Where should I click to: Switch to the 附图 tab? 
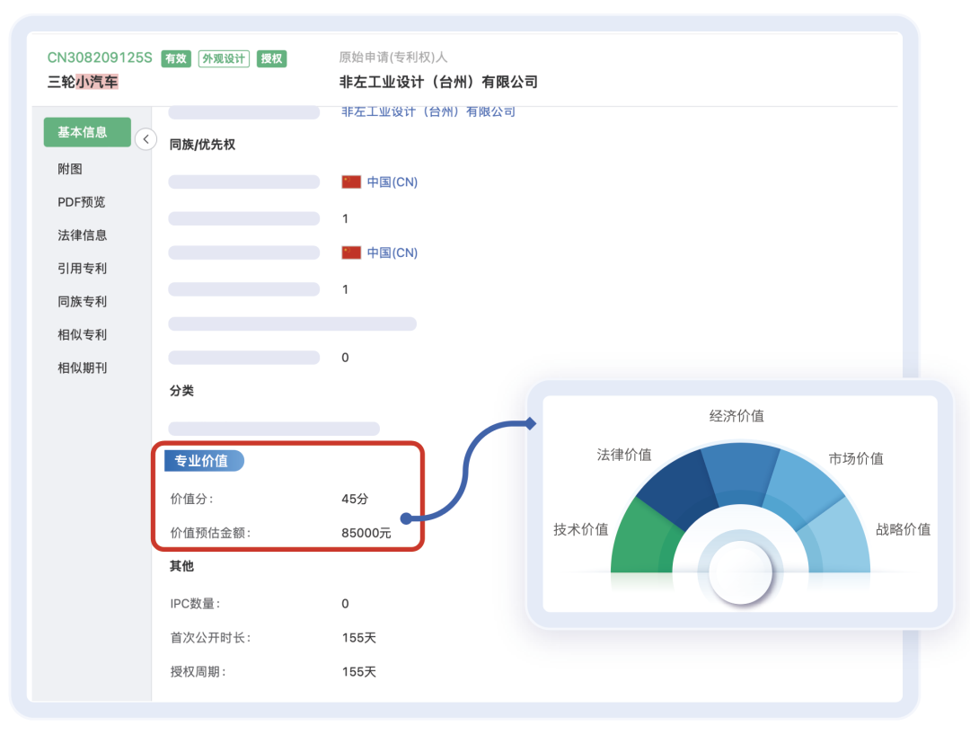69,169
